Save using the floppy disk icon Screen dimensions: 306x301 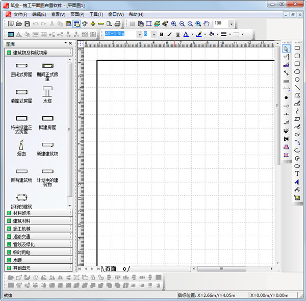click(27, 24)
